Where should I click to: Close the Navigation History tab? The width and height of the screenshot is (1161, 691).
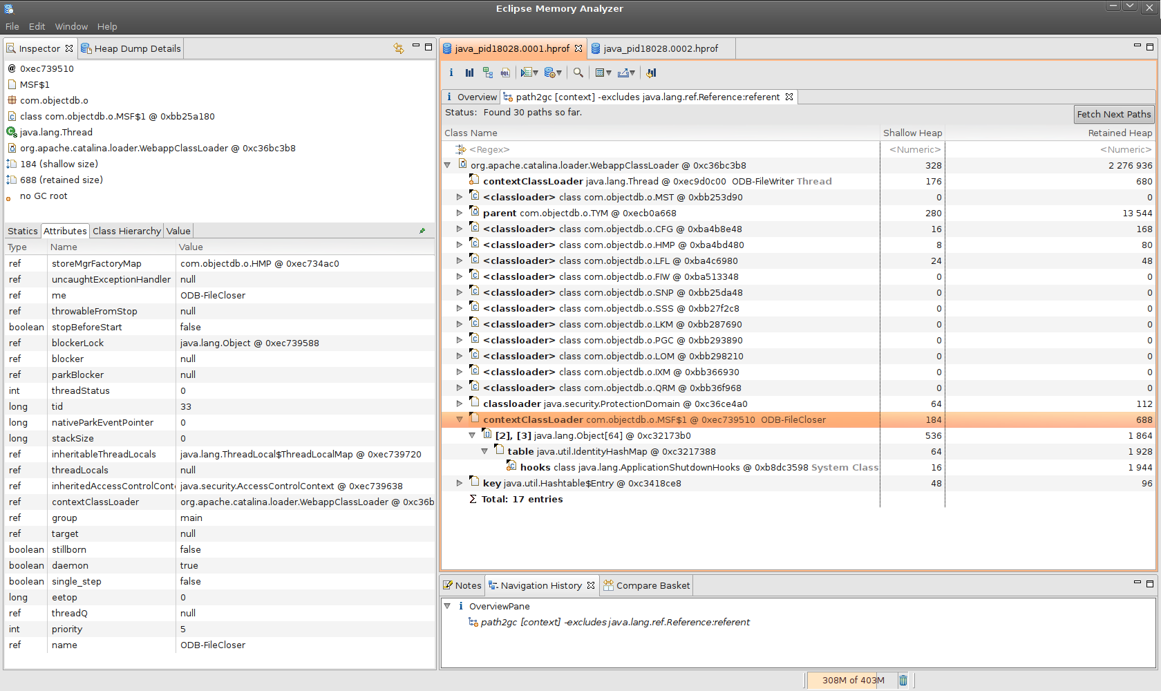coord(591,585)
